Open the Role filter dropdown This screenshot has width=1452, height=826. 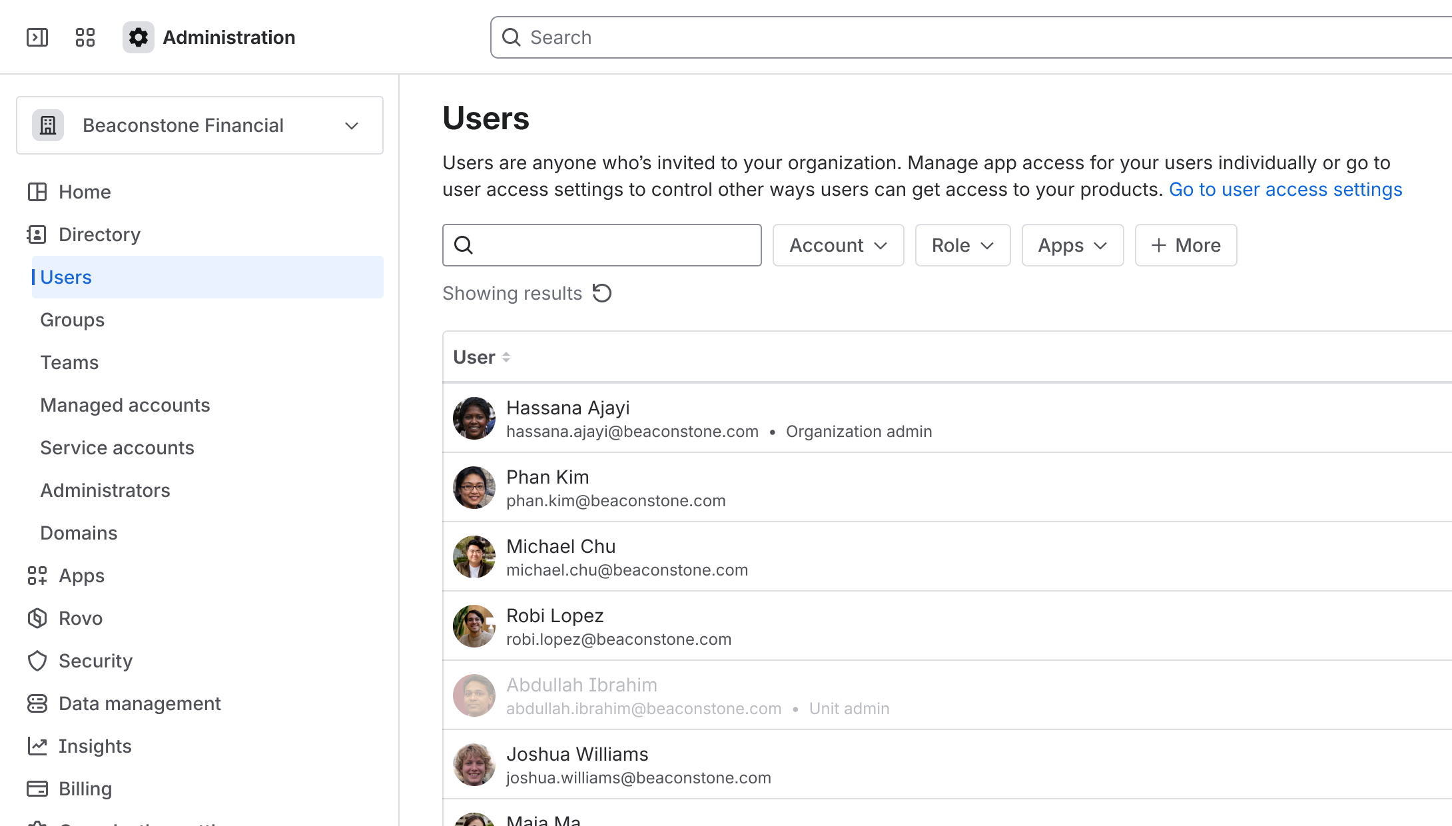962,245
